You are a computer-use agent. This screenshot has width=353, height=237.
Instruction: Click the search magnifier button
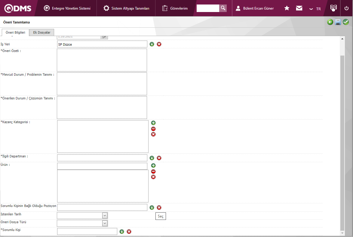[x=223, y=8]
